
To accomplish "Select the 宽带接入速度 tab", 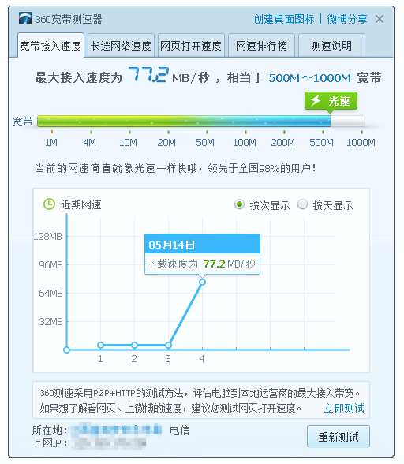I will pos(50,46).
